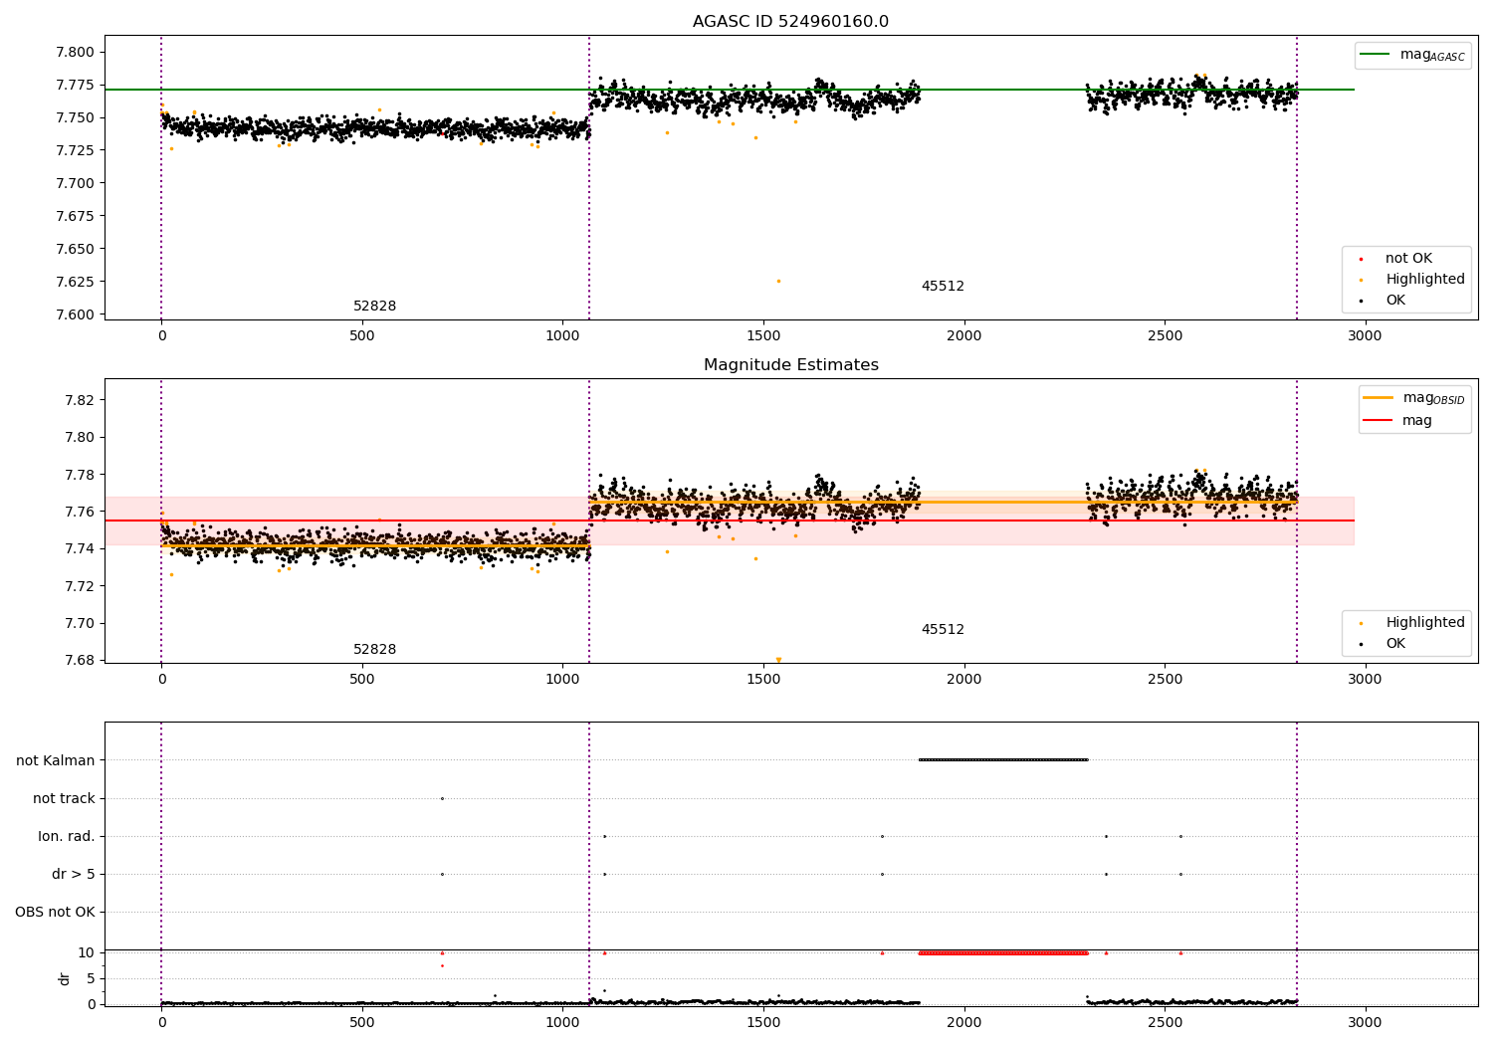This screenshot has height=1045, width=1493.
Task: Click the '45512' annotation in Magnitude Estimates plot
Action: click(943, 630)
